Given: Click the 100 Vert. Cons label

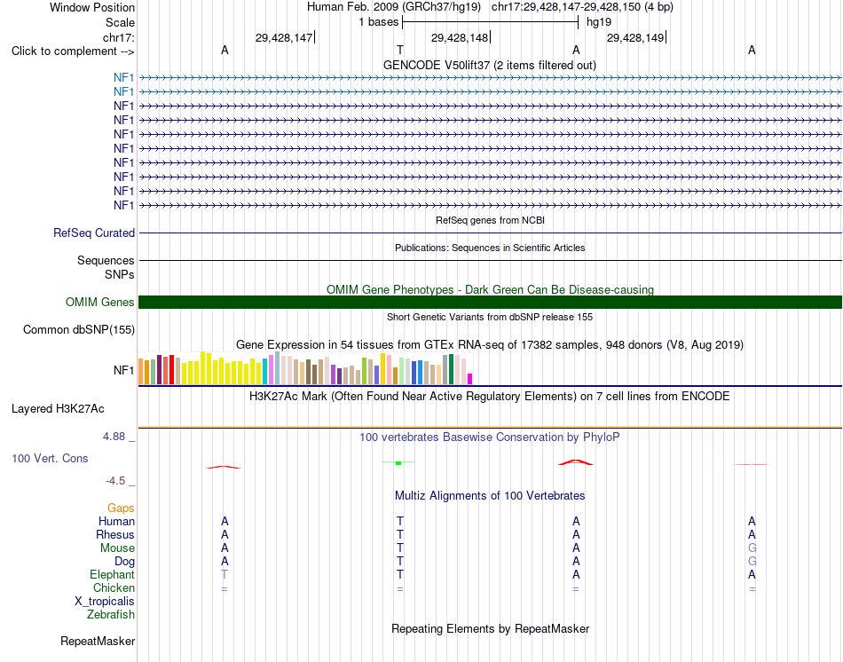Looking at the screenshot, I should (x=50, y=458).
